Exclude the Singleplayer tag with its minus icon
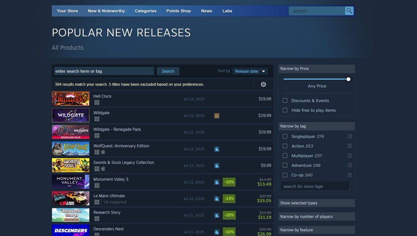 [x=350, y=136]
